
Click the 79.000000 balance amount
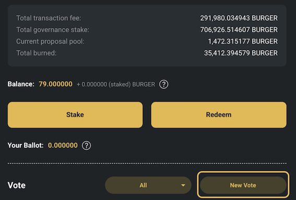point(55,84)
